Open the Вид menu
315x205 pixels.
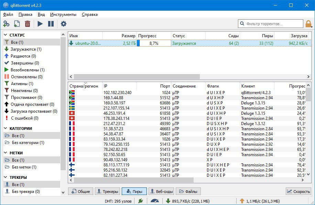(x=41, y=14)
